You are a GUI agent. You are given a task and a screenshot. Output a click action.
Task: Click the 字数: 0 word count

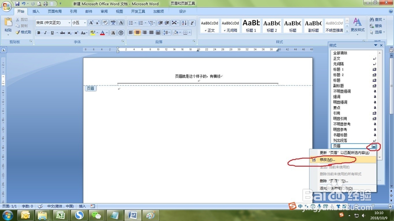pos(28,206)
